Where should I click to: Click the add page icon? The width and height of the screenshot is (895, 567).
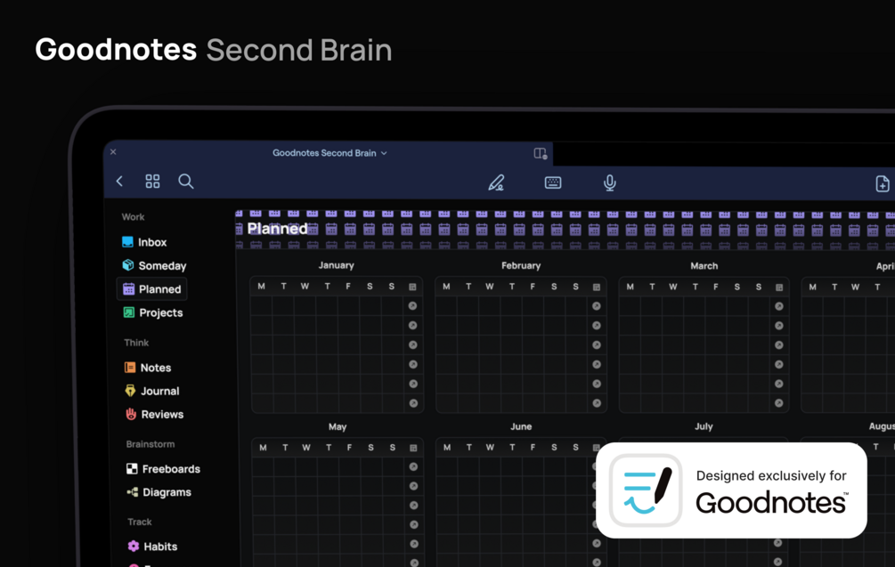tap(882, 183)
